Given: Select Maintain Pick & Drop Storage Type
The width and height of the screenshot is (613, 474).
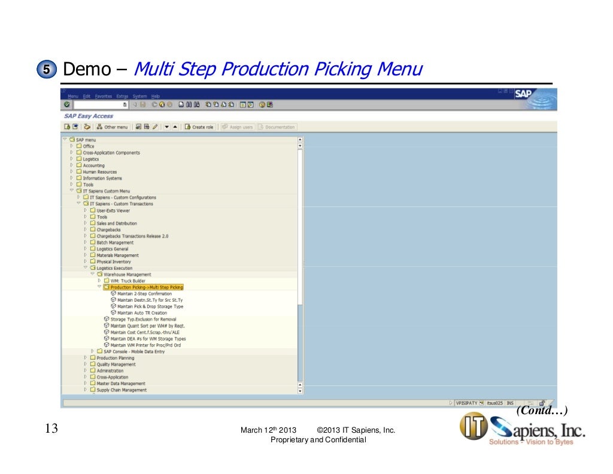Looking at the screenshot, I should point(150,306).
